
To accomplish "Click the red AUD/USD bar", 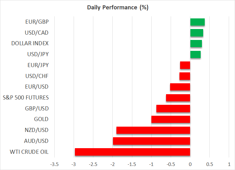I will coord(151,141).
